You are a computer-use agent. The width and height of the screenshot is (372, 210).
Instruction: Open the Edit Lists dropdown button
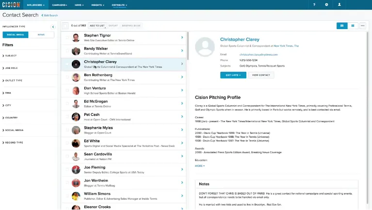click(x=233, y=75)
